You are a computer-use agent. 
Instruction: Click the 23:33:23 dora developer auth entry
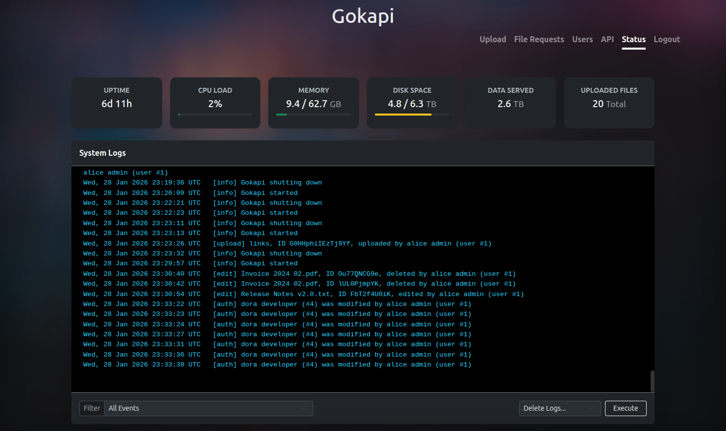(x=277, y=314)
